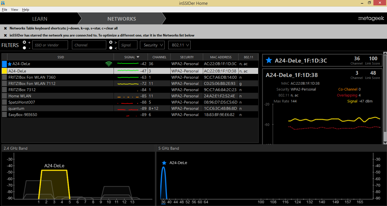This screenshot has height=206, width=387.
Task: Click the gray swatch beside FRITZ!Box Fon WLAN 7360
Action: (4, 77)
